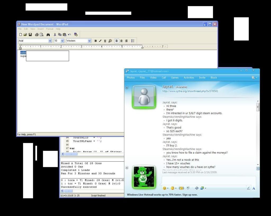Screen dimensions: 271x216
Task: Apply bullet list style in WordPad
Action: (133, 41)
